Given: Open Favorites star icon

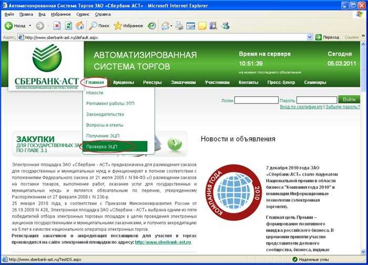Looking at the screenshot, I should (x=118, y=26).
